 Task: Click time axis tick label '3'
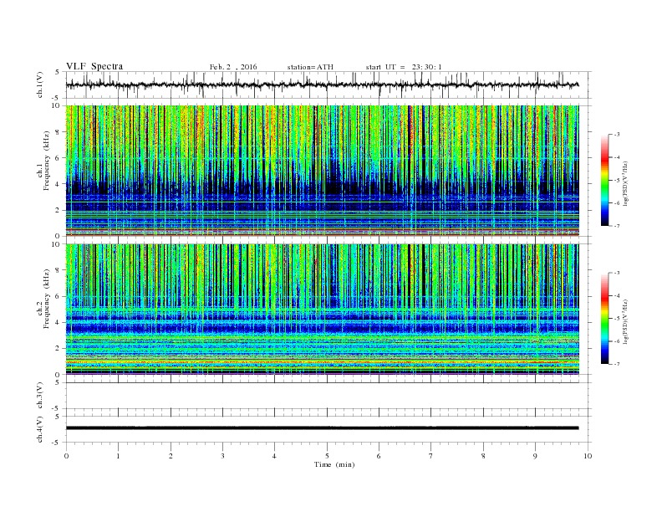coord(222,456)
